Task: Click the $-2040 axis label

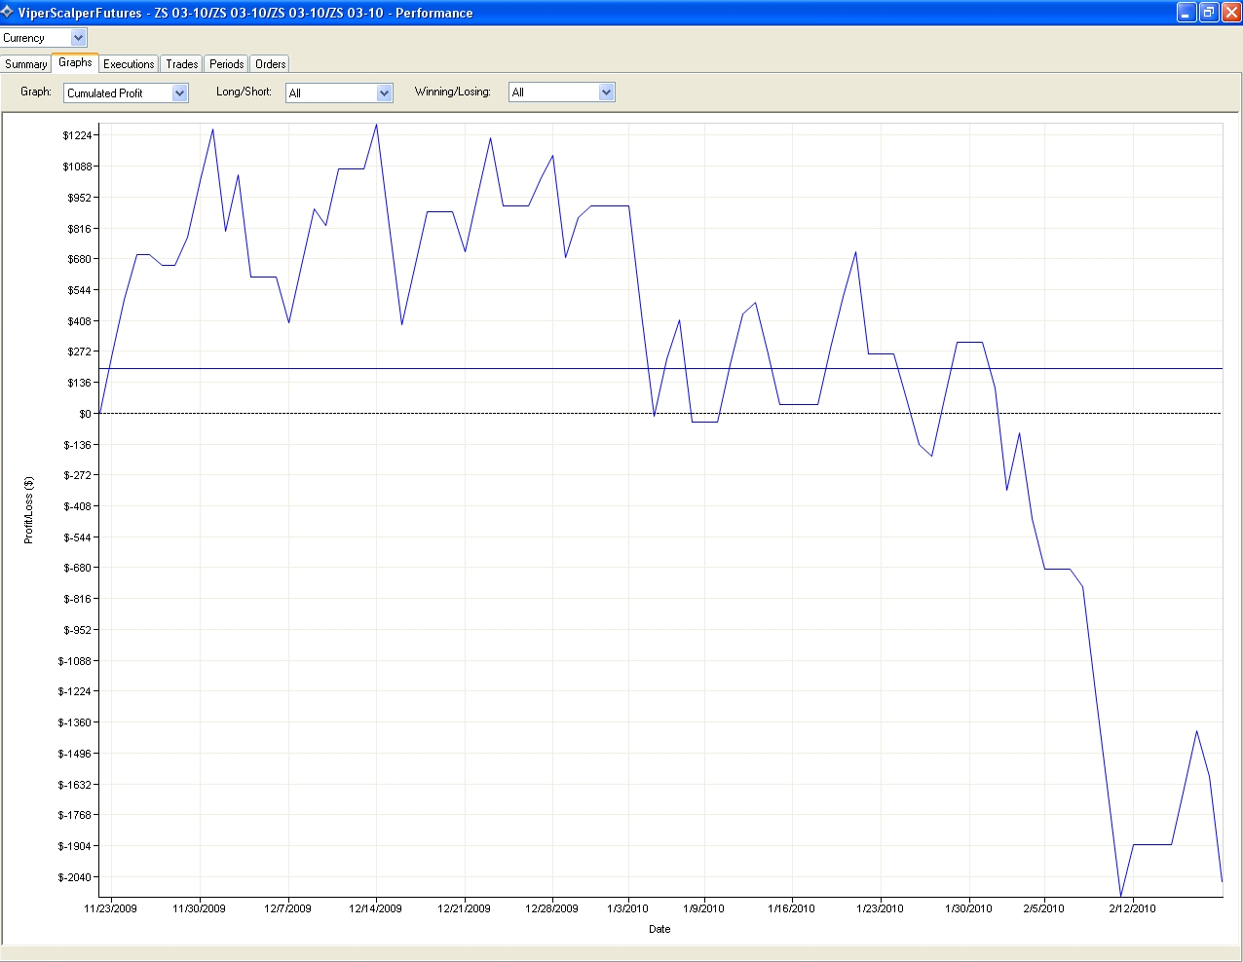Action: [x=75, y=877]
